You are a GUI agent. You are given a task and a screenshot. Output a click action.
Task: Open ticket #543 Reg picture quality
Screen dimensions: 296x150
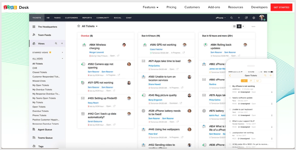(x=163, y=95)
